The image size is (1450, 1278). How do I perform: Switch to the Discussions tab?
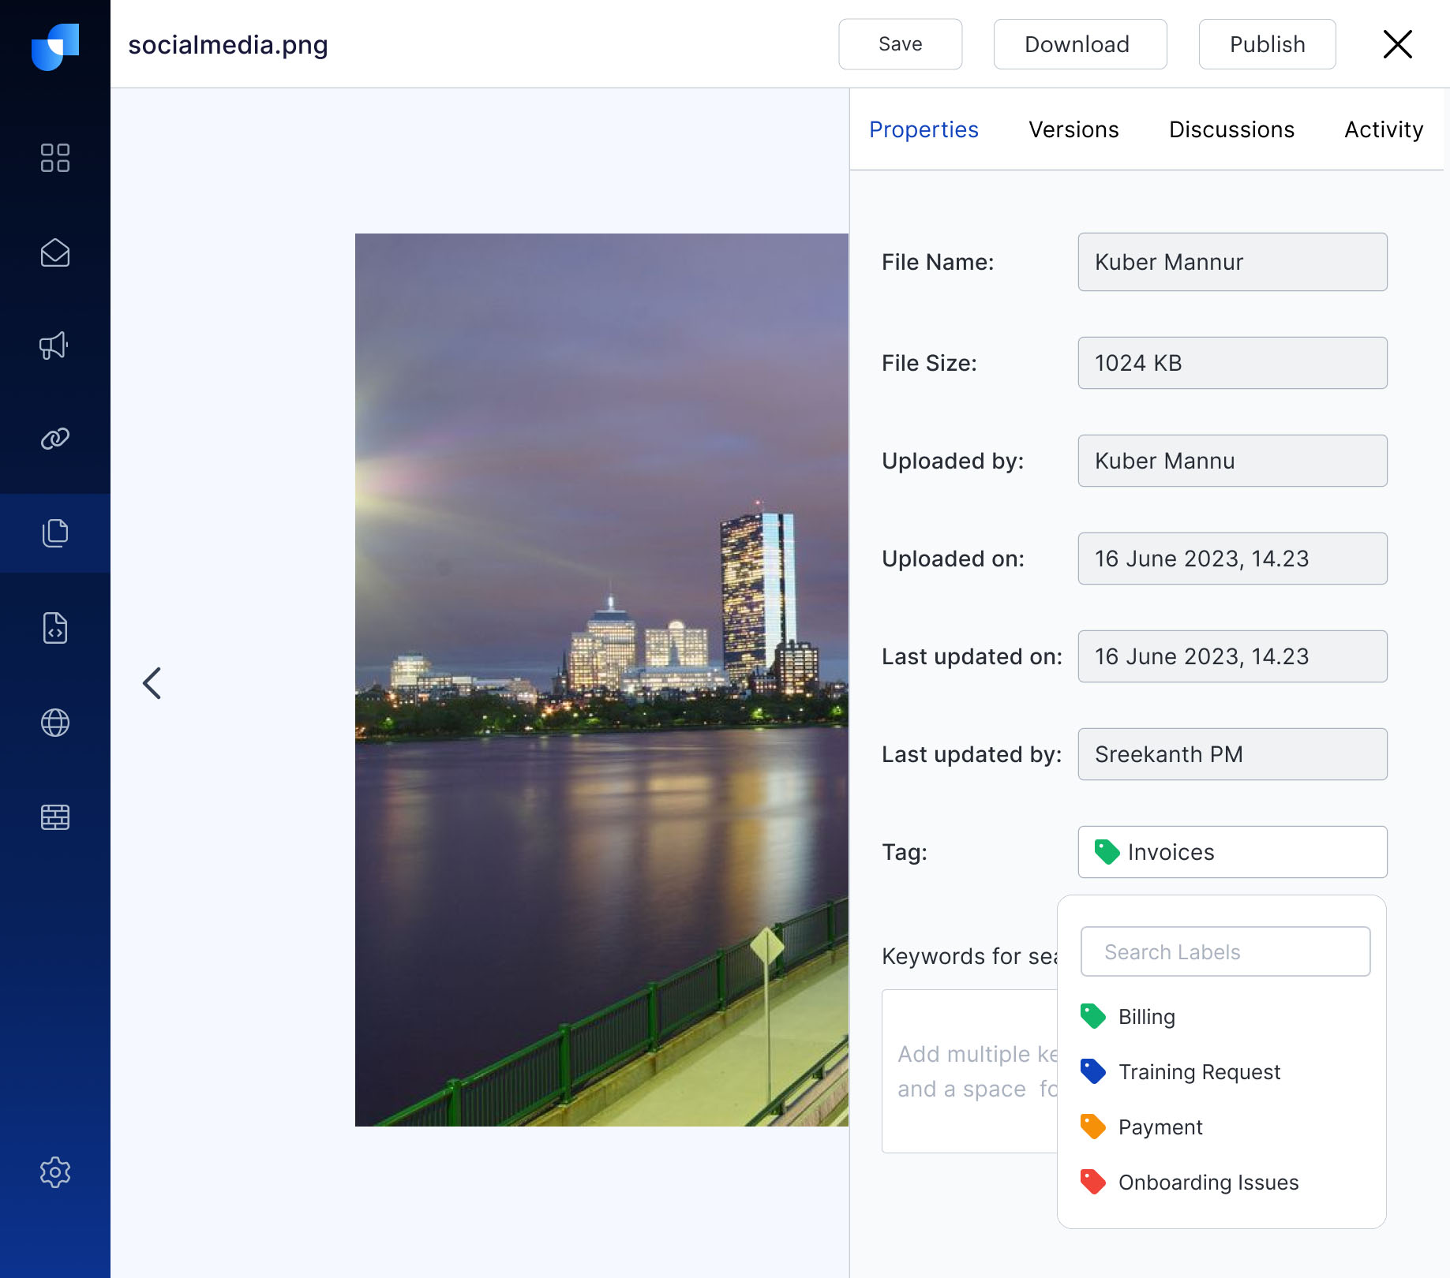click(x=1231, y=129)
